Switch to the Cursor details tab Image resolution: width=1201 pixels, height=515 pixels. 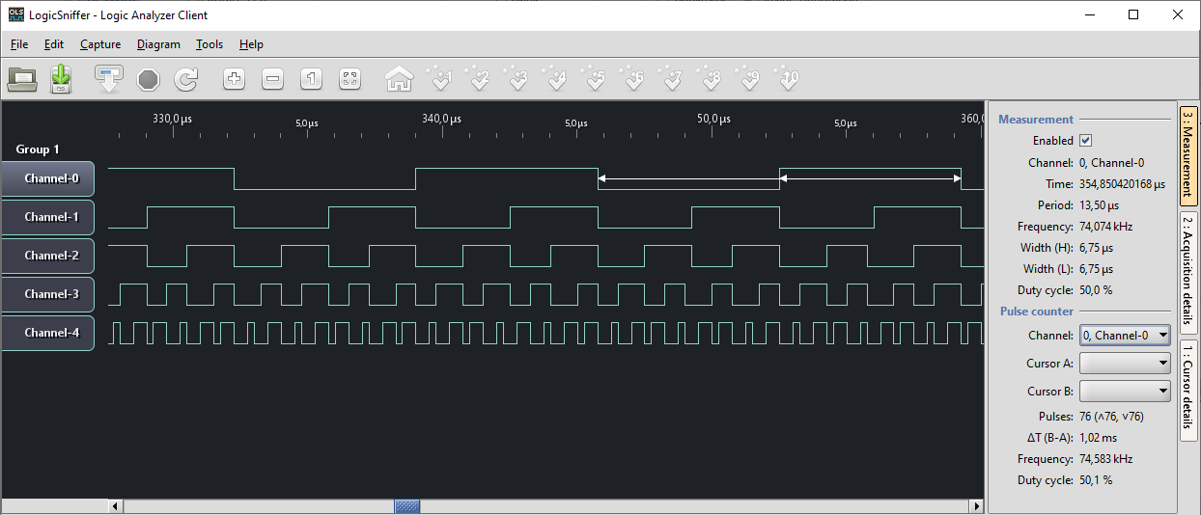(x=1188, y=387)
